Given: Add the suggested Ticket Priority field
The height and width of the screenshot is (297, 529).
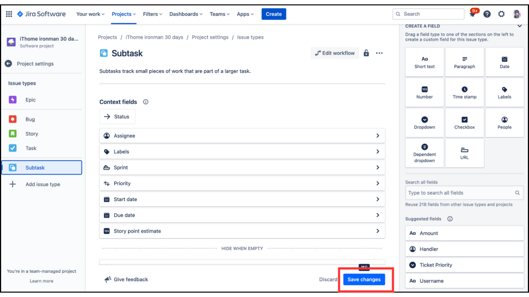Looking at the screenshot, I should point(464,265).
